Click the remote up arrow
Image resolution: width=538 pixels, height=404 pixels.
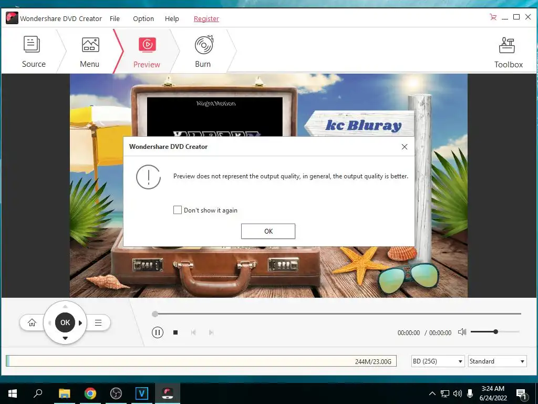(x=65, y=307)
